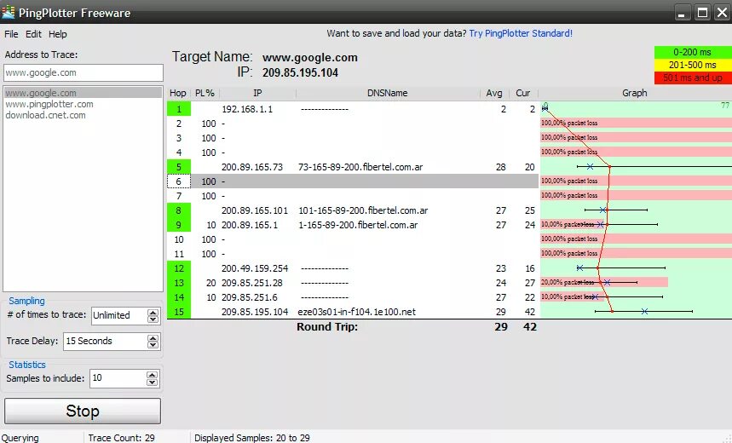Select the highlighted hop 6 row
The width and height of the screenshot is (732, 443).
pyautogui.click(x=353, y=181)
